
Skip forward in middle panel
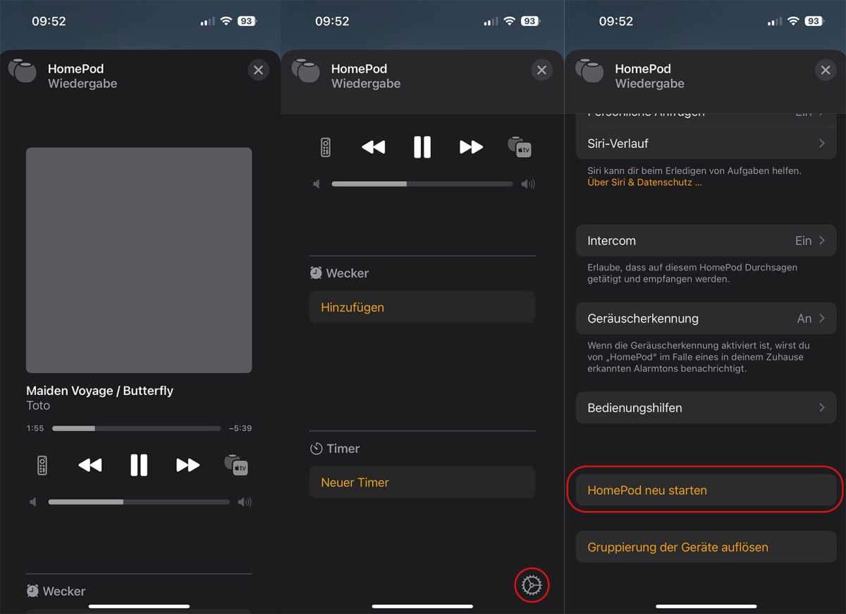[x=471, y=146]
